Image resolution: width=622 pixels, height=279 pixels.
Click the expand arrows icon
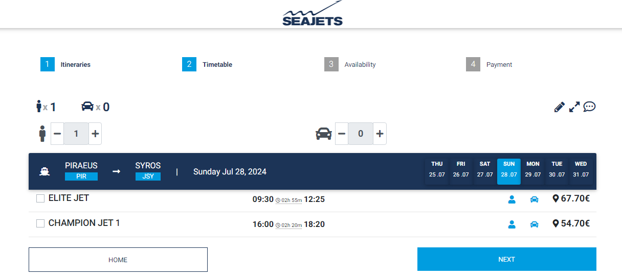[x=574, y=107]
